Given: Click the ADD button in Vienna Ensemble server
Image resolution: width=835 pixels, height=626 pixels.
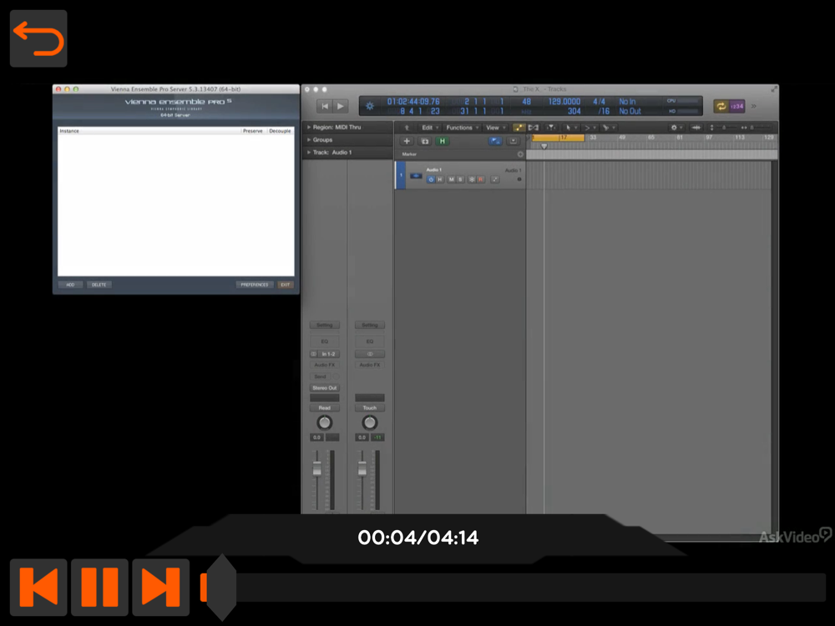Looking at the screenshot, I should tap(70, 285).
